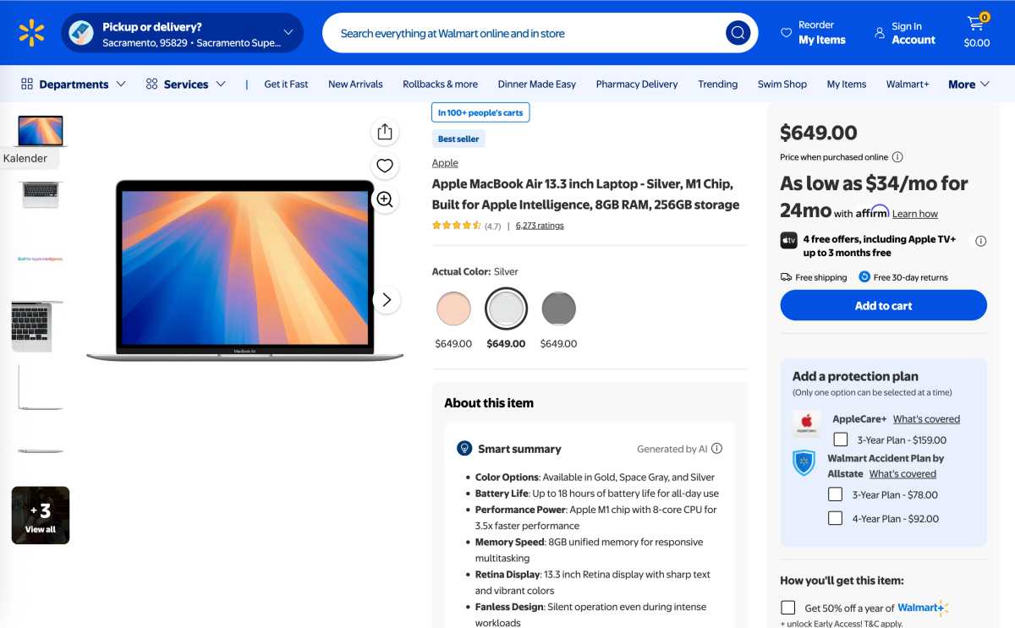Click the free shipping truck icon
This screenshot has height=628, width=1015.
(786, 277)
